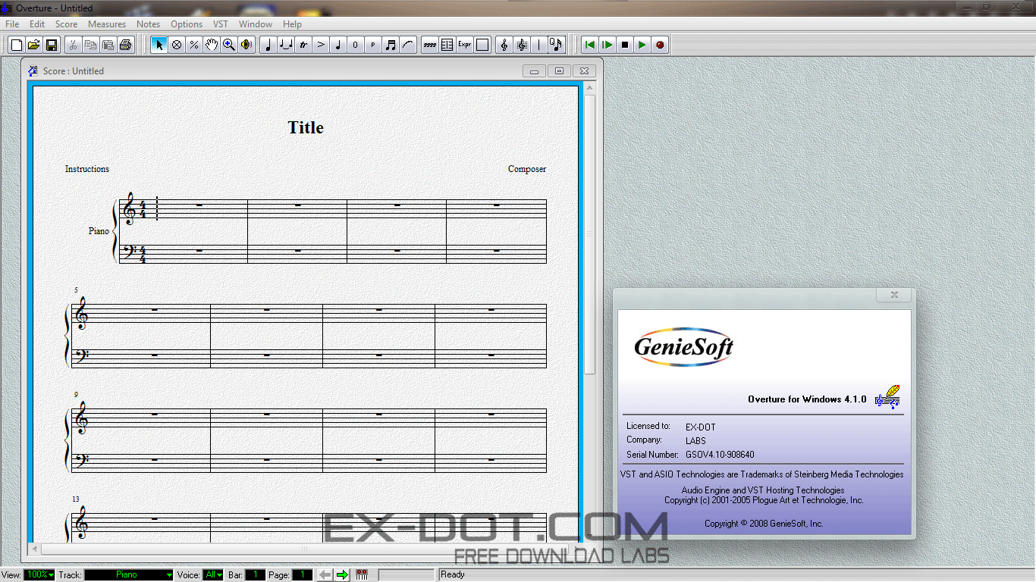Click the Instructions text in the score
Screen dimensions: 1036x582
pos(87,169)
